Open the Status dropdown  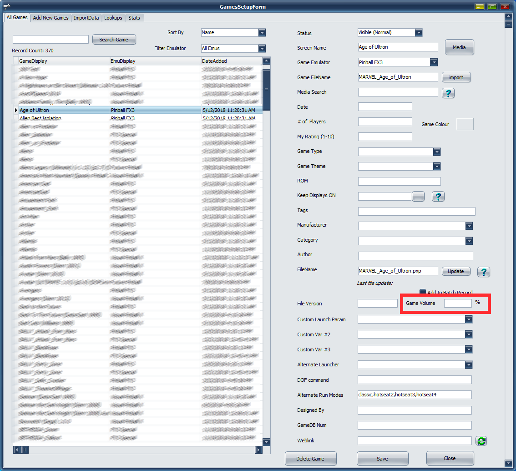(419, 33)
